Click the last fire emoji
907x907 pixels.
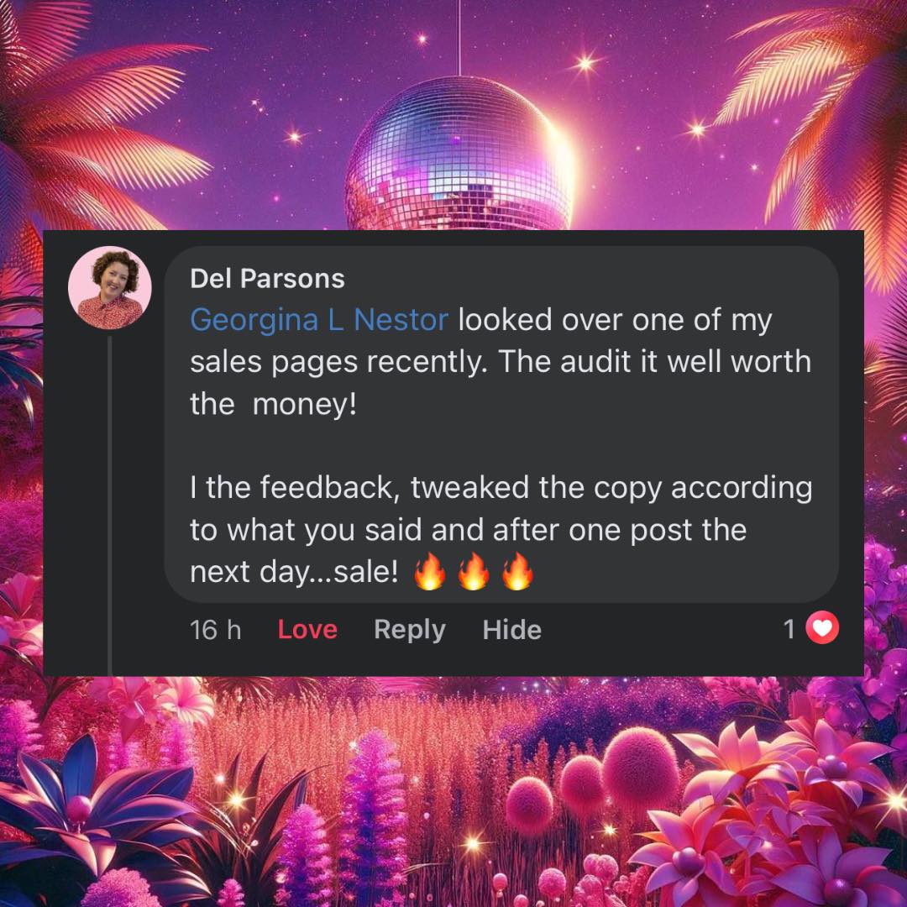(517, 571)
